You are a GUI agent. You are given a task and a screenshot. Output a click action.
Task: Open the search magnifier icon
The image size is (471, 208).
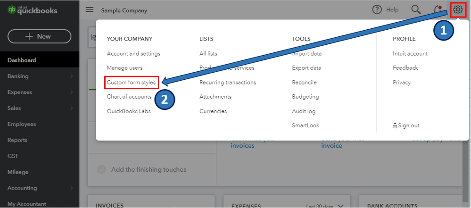click(415, 9)
